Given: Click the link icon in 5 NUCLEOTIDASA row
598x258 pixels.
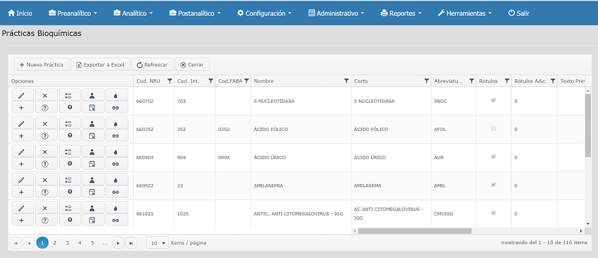Looking at the screenshot, I should click(x=115, y=107).
